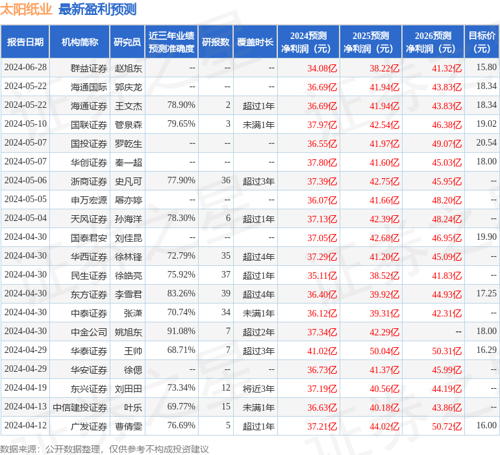Click the 50.72亿 profit value
The height and width of the screenshot is (455, 500).
(x=447, y=426)
